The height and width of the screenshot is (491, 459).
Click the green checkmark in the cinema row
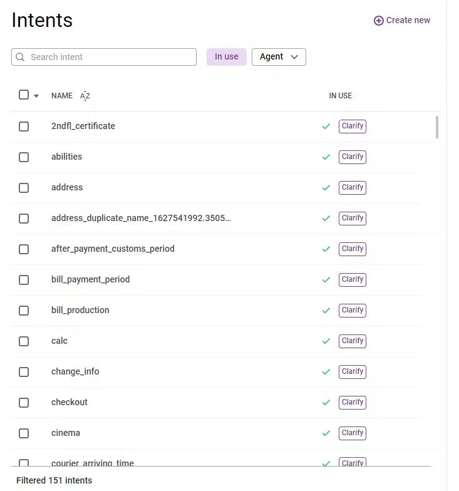pyautogui.click(x=326, y=433)
